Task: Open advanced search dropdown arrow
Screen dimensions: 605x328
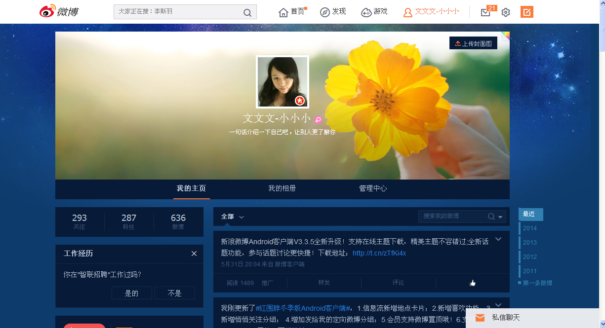Action: tap(501, 217)
